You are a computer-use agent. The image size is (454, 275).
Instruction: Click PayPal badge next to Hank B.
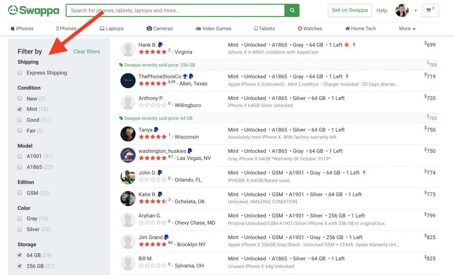(x=160, y=45)
